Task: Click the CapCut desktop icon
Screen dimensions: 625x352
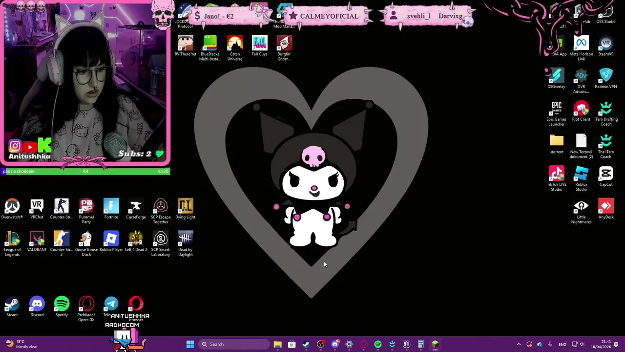Action: 606,176
